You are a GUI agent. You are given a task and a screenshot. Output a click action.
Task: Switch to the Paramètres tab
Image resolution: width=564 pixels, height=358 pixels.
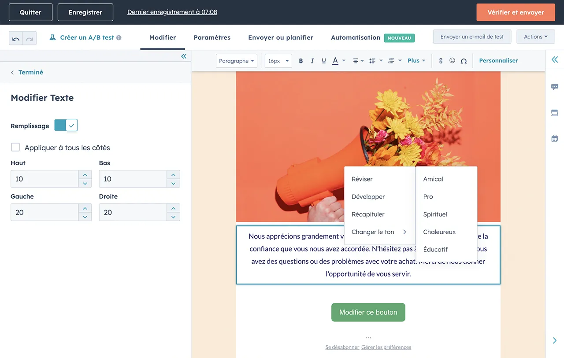(x=212, y=37)
